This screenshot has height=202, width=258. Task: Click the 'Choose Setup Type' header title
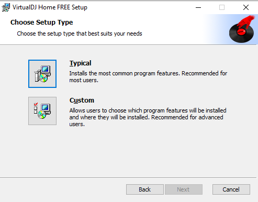[42, 23]
